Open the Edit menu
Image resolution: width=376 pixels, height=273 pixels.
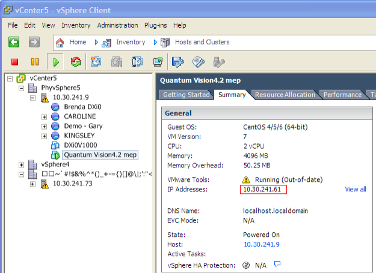pyautogui.click(x=29, y=25)
